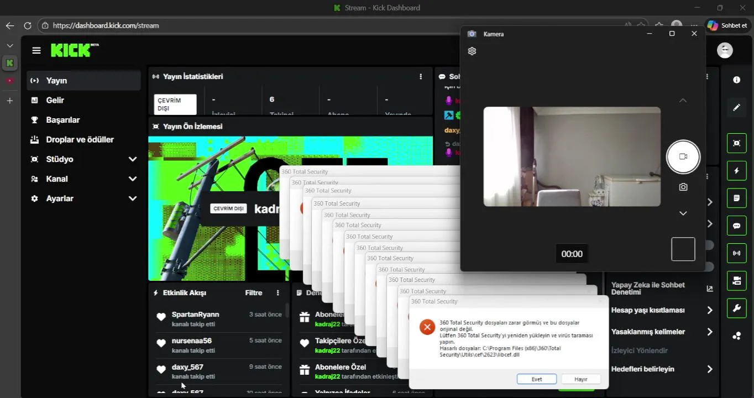Toggle the lightning bolt widget icon
The width and height of the screenshot is (754, 398).
point(736,171)
